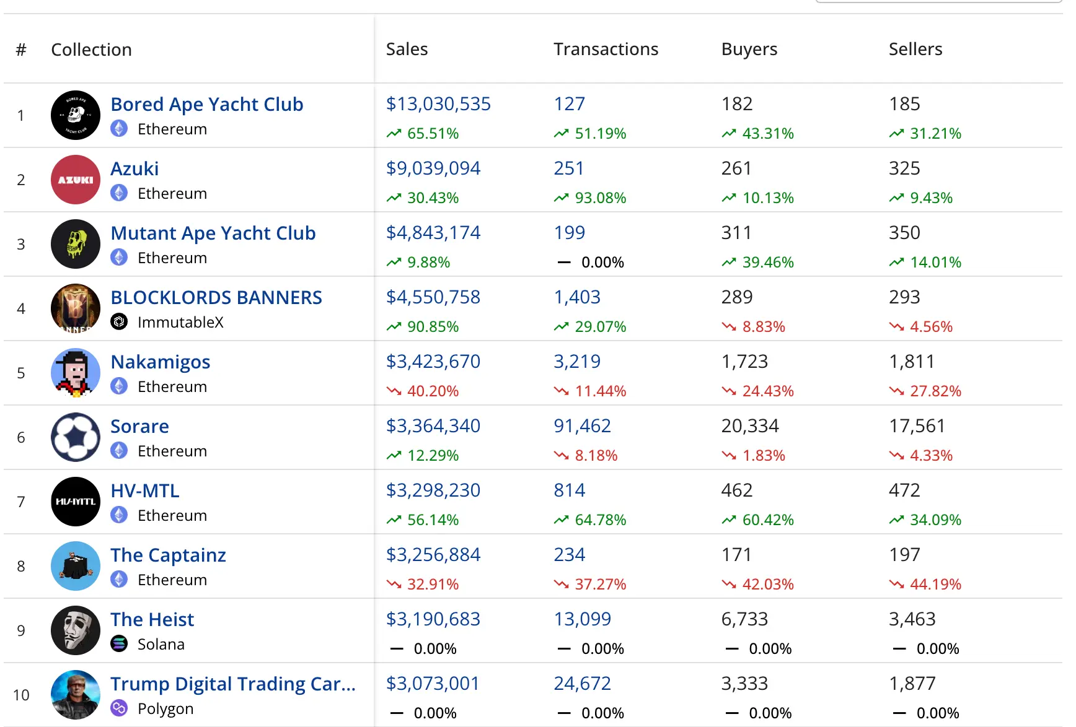The height and width of the screenshot is (727, 1076).
Task: Click the $3,298,230 sales value
Action: 433,490
